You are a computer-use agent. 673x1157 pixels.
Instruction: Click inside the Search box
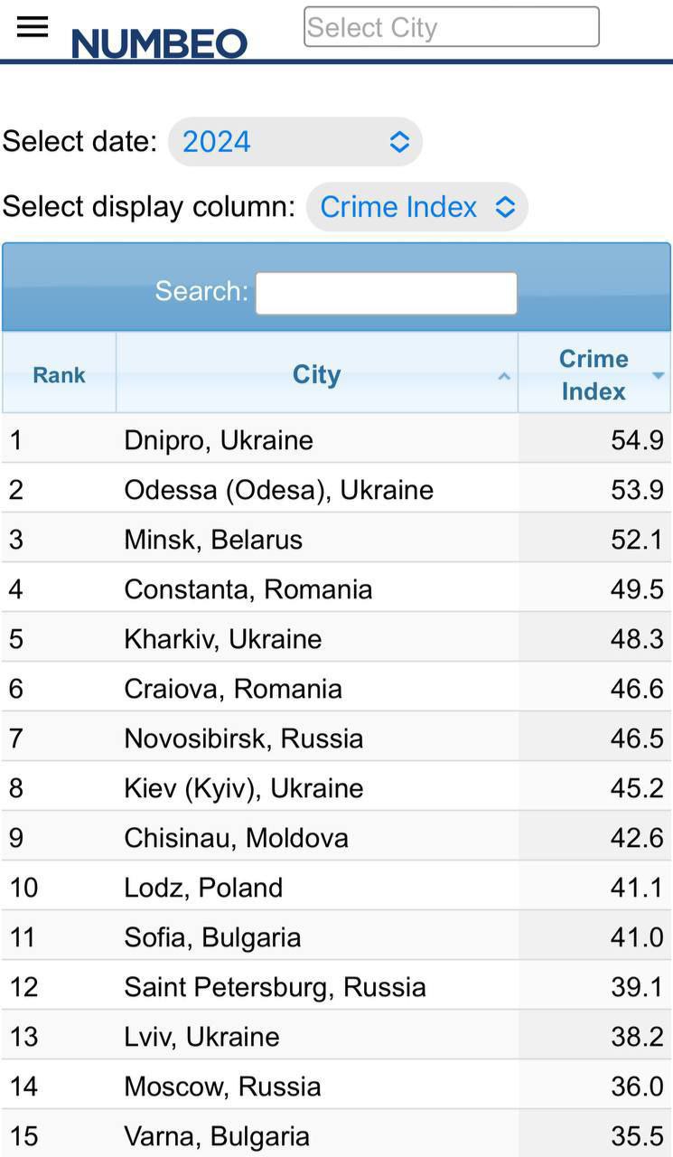[386, 292]
